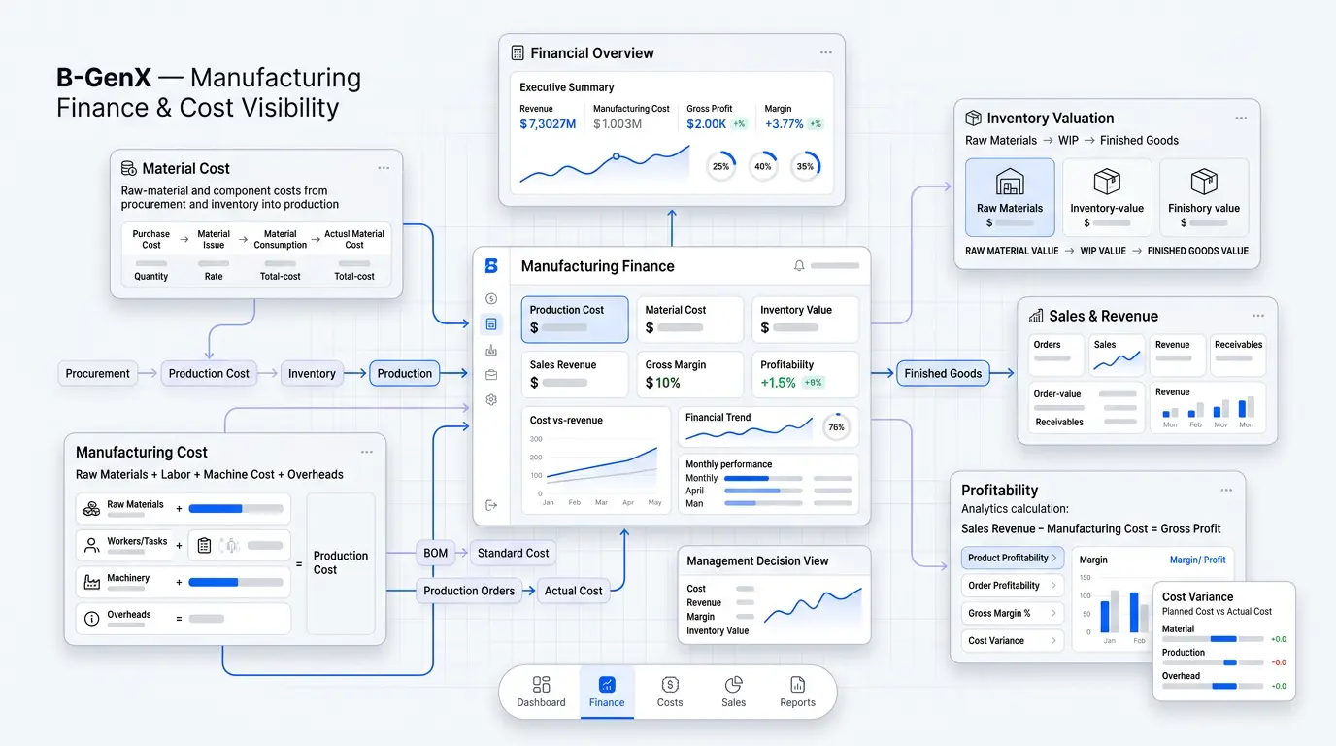Expand the Cost Variance row in Profitability
Screen dimensions: 1336x746
coord(1013,640)
